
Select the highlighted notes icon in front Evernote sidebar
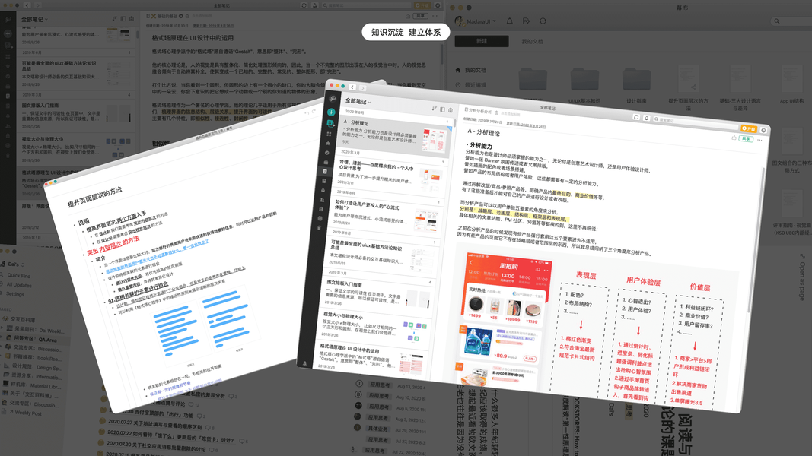point(325,172)
